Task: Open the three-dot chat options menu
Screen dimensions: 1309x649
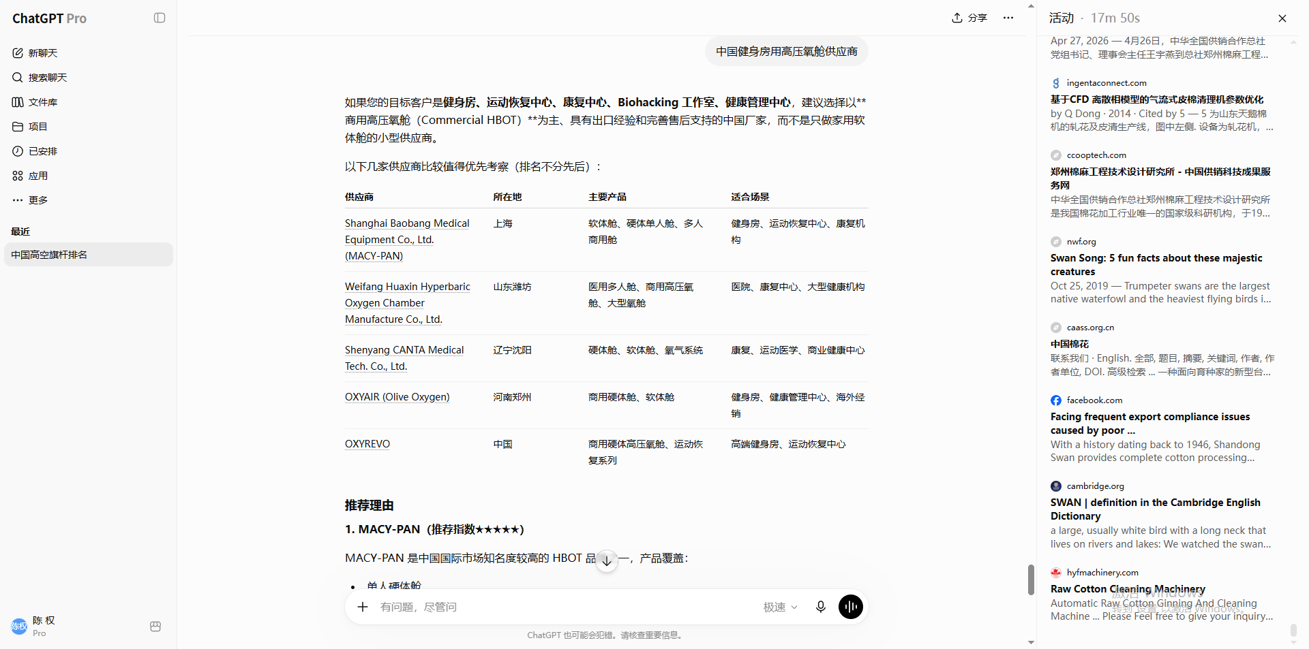Action: click(x=1008, y=18)
